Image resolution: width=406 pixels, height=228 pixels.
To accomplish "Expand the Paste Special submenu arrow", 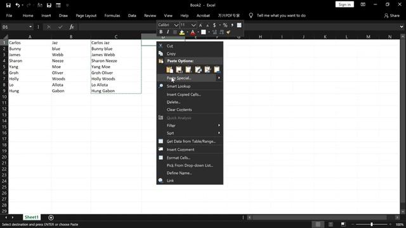I will coord(219,78).
